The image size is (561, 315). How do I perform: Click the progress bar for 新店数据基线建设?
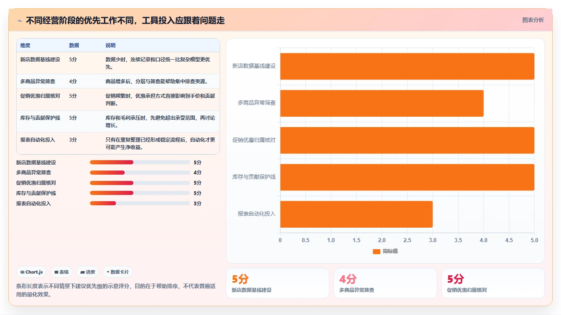tap(140, 162)
